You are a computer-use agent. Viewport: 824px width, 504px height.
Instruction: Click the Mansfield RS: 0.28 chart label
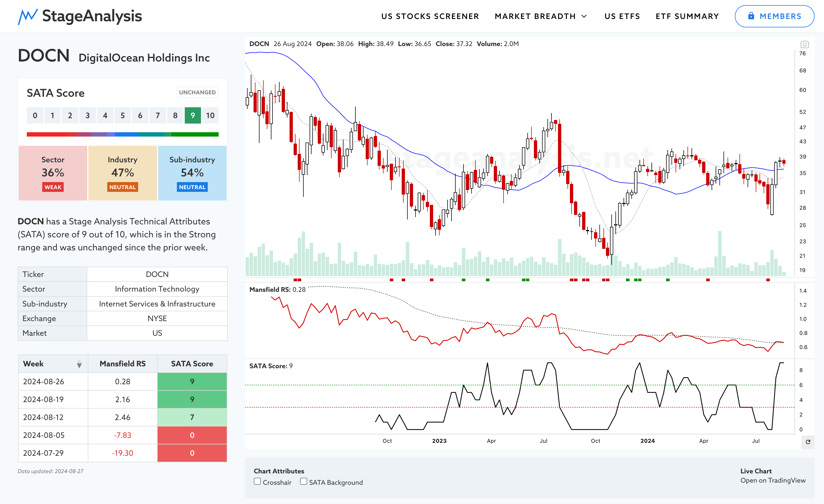click(x=277, y=290)
